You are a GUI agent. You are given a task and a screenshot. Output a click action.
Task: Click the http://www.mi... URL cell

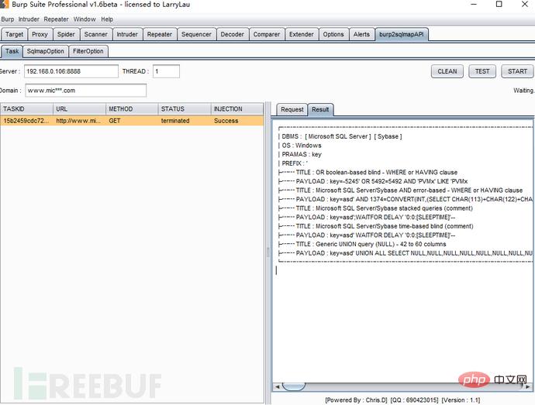(x=80, y=121)
